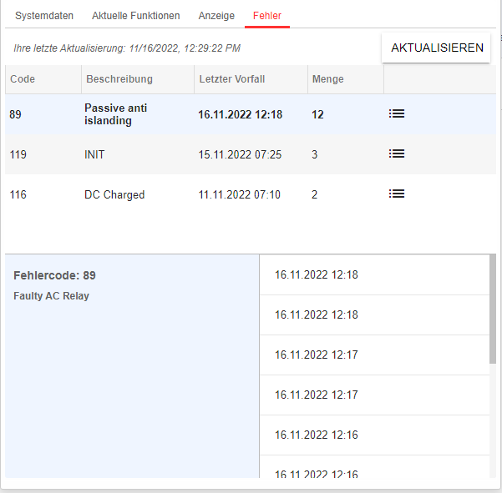
Task: Select first 16.11.2022 12:17 occurrence entry
Action: (x=374, y=355)
